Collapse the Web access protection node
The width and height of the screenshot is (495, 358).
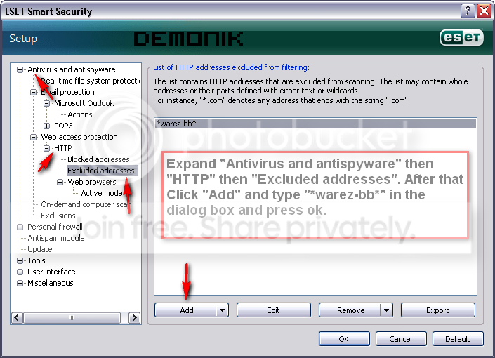click(33, 138)
